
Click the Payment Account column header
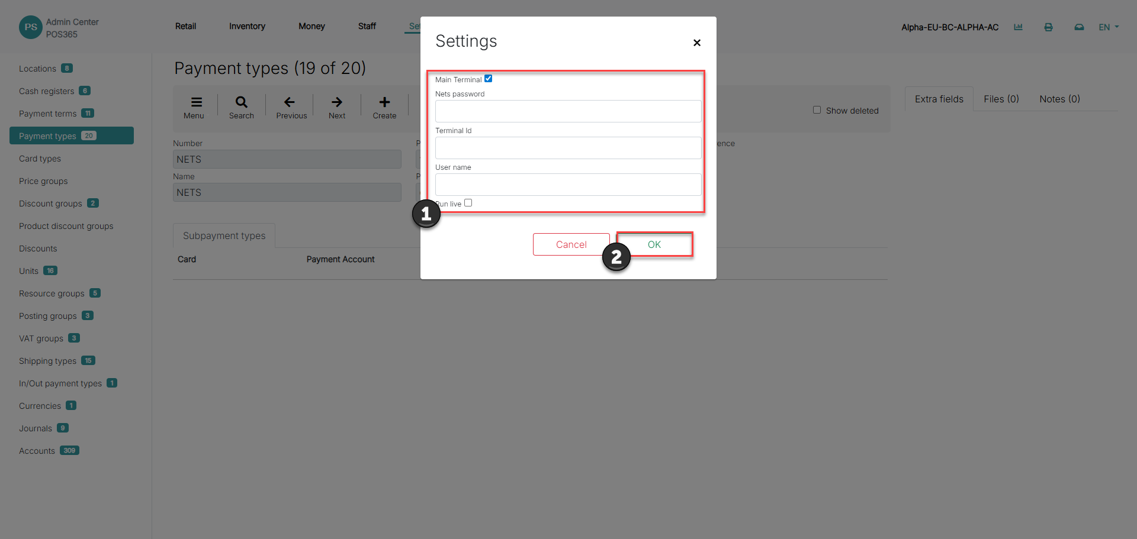pos(341,259)
